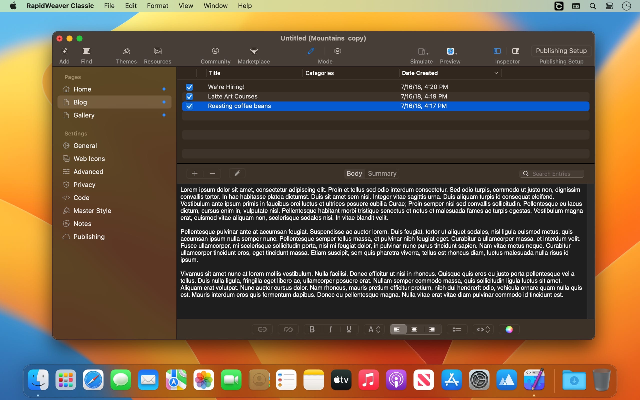The height and width of the screenshot is (400, 640).
Task: Uncheck the We're Hiring! entry checkbox
Action: pyautogui.click(x=189, y=87)
